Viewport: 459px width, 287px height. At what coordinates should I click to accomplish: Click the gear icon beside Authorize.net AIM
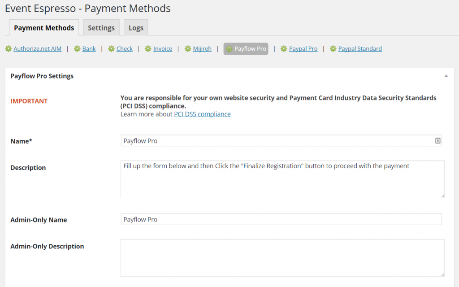(x=8, y=48)
